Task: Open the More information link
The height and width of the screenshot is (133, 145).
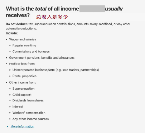Action: (22, 127)
